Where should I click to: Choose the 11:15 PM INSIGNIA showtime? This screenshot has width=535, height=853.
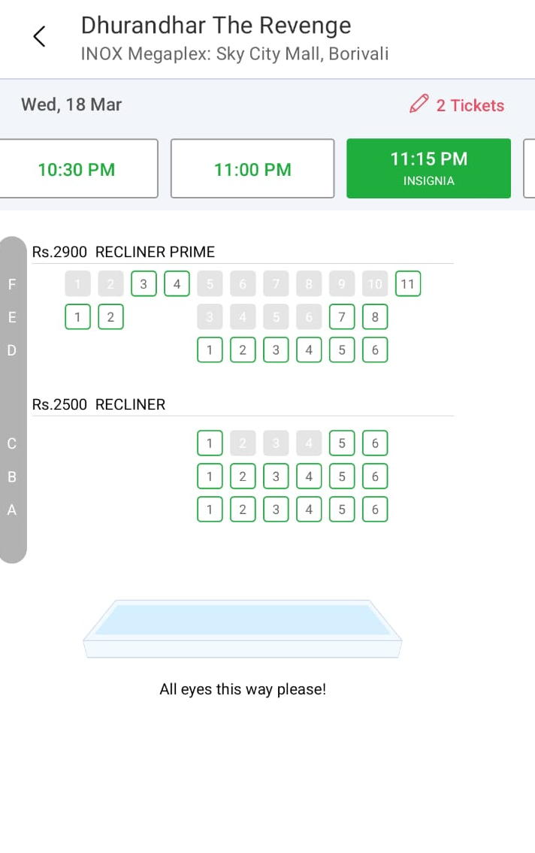pos(428,168)
